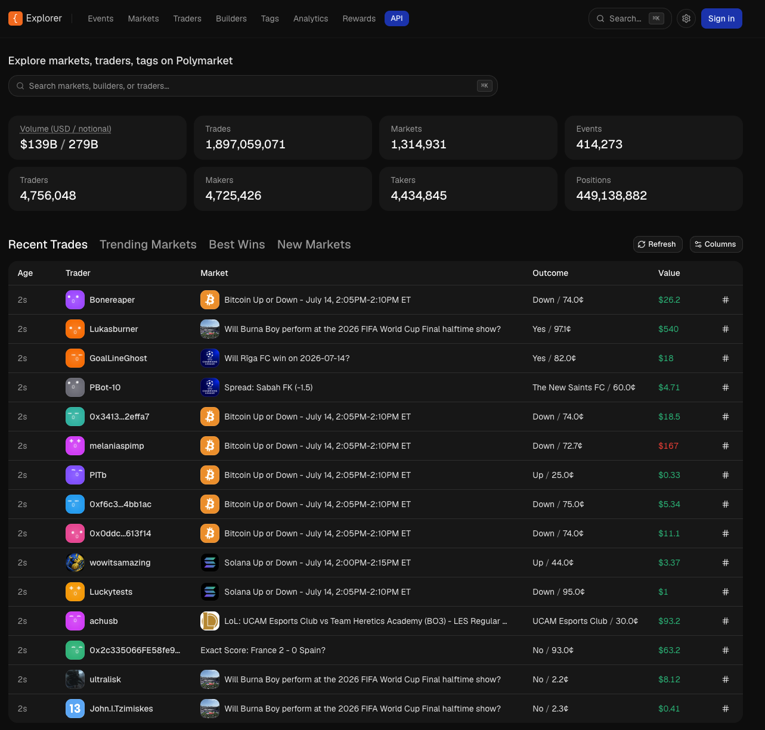Open settings via the gear icon
Screen dimensions: 765x730
click(686, 18)
